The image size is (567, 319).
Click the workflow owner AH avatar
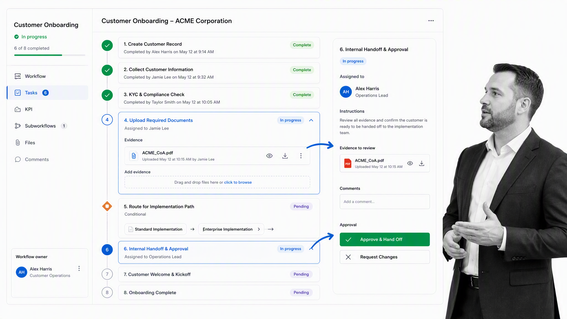coord(21,272)
